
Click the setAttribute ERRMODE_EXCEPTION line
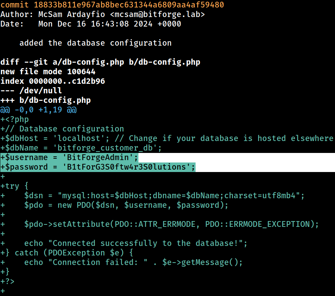tap(171, 224)
